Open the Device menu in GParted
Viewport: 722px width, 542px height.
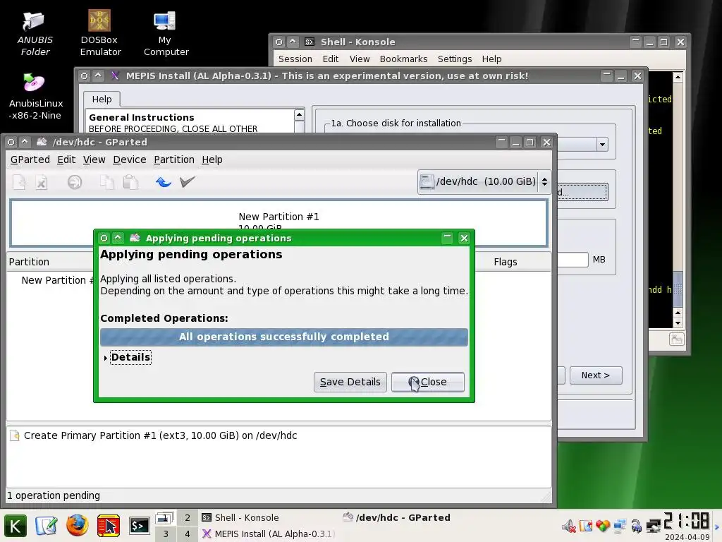pos(130,159)
